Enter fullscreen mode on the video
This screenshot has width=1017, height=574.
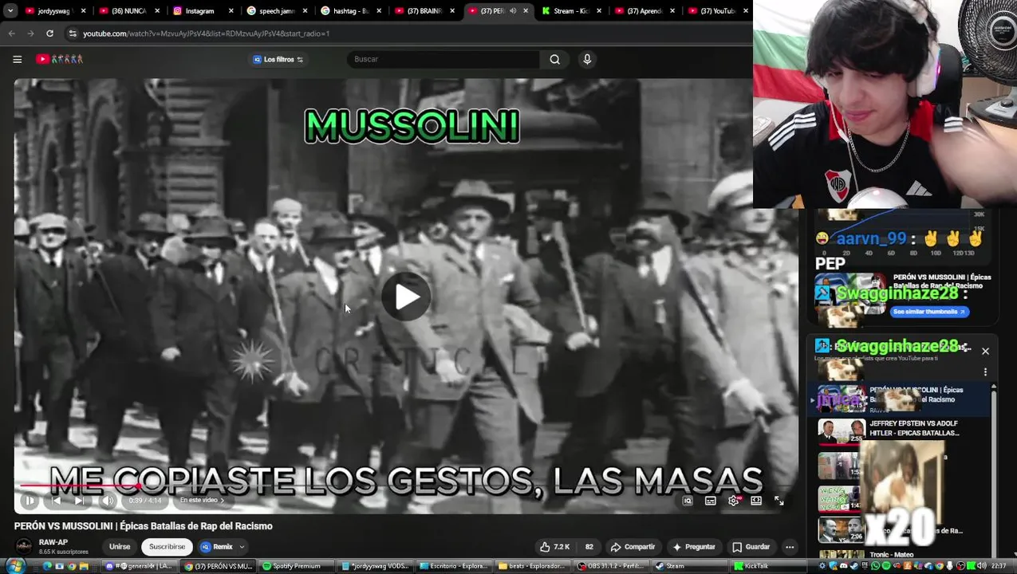779,501
